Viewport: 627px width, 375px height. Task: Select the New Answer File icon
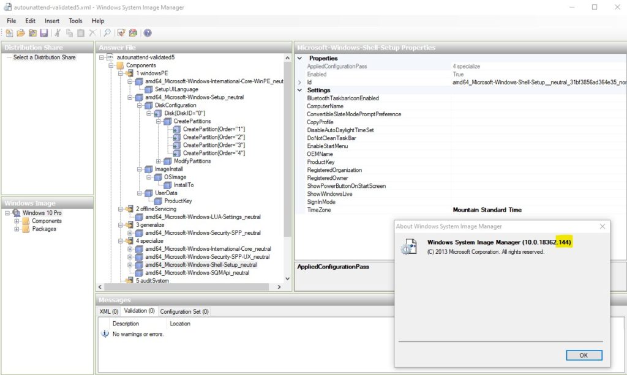(x=8, y=32)
